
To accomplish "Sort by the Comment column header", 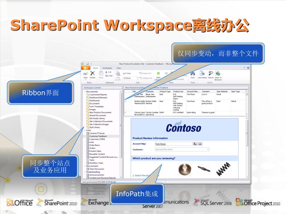I will [208, 91].
